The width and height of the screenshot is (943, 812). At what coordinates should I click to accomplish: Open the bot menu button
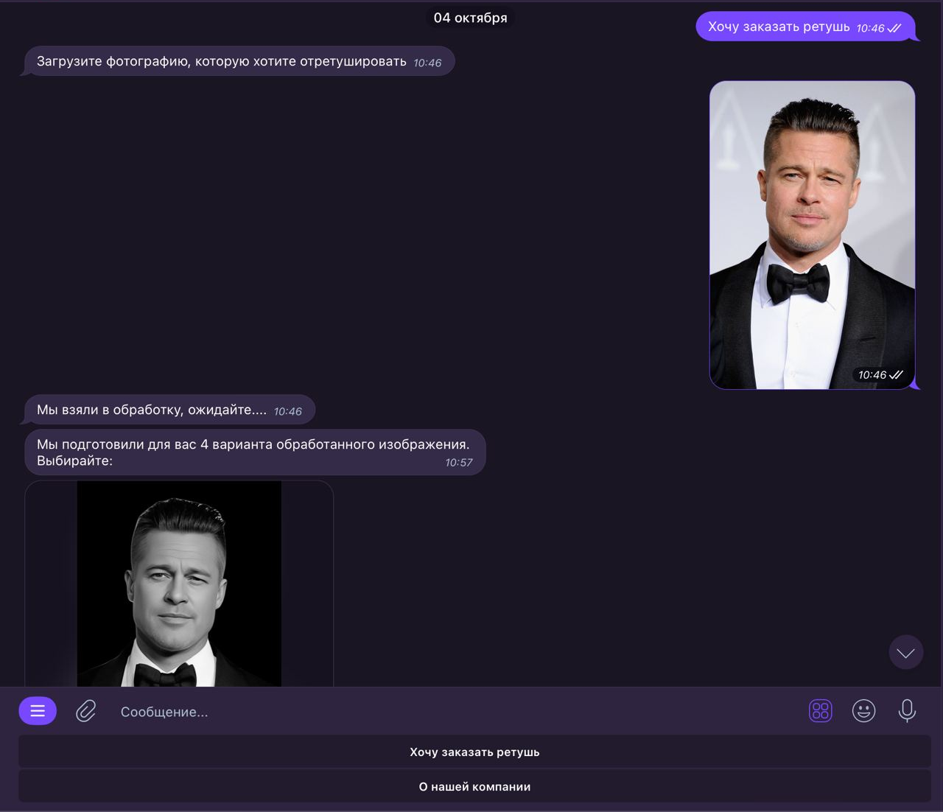coord(38,711)
